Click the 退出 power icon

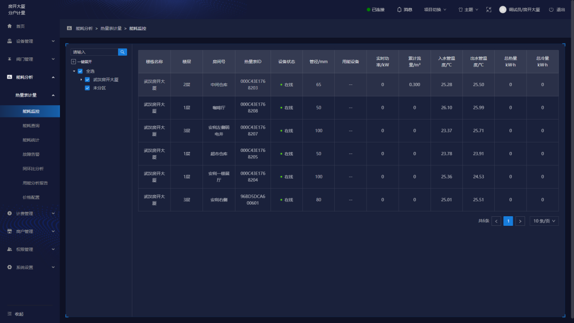[551, 10]
